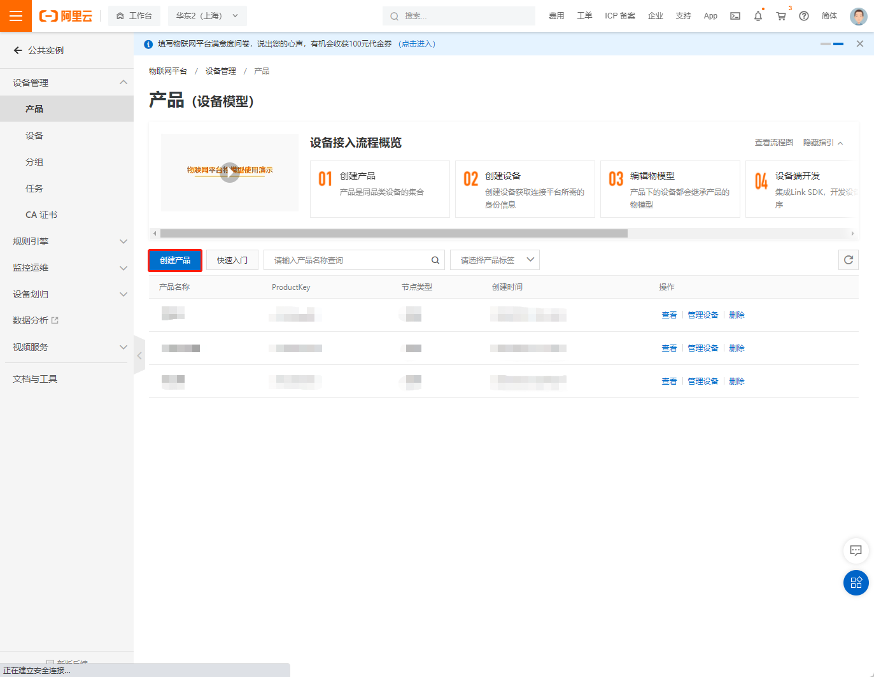This screenshot has height=677, width=874.
Task: Open the Alibaba Cloud home logo
Action: click(x=66, y=16)
